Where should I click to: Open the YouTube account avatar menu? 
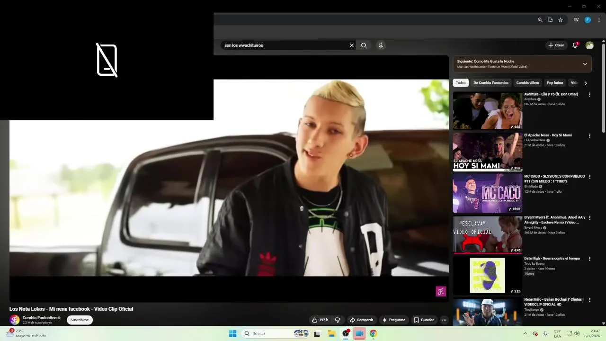[589, 45]
